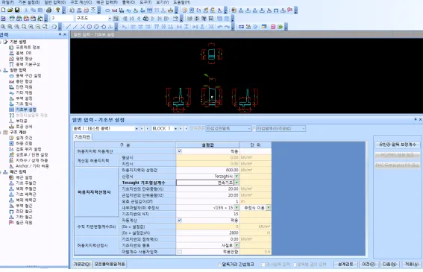Click the 기초지반의 단위중량 20.00 value cell
Image resolution: width=423 pixels, height=272 pixels.
pyautogui.click(x=207, y=189)
